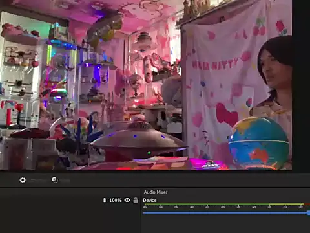Viewport: 310px width, 233px height.
Task: Toggle source visibility with eye icon
Action: point(127,200)
